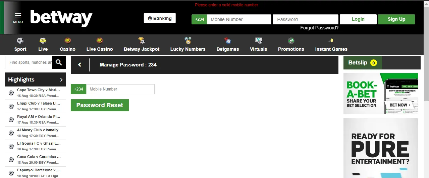
Task: Open the Sport section soccer ball icon
Action: coord(20,41)
